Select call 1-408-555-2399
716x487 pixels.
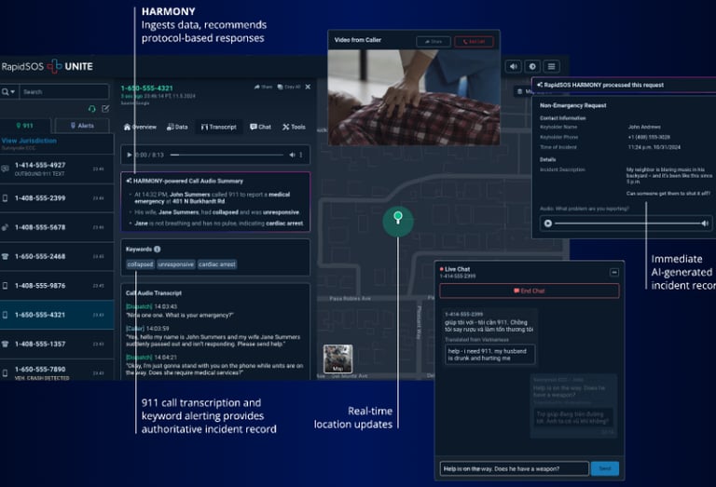(x=57, y=198)
